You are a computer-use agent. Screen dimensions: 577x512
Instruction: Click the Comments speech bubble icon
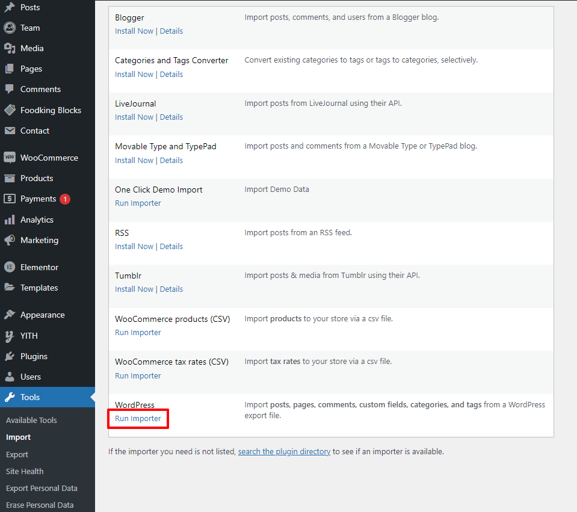click(x=10, y=89)
